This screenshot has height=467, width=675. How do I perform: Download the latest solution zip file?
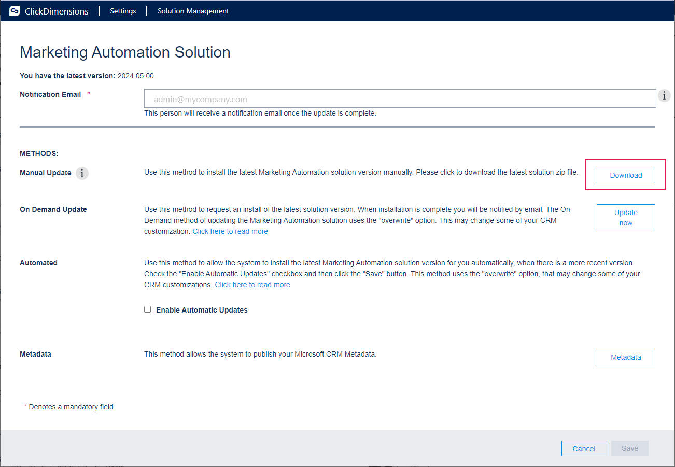[625, 175]
